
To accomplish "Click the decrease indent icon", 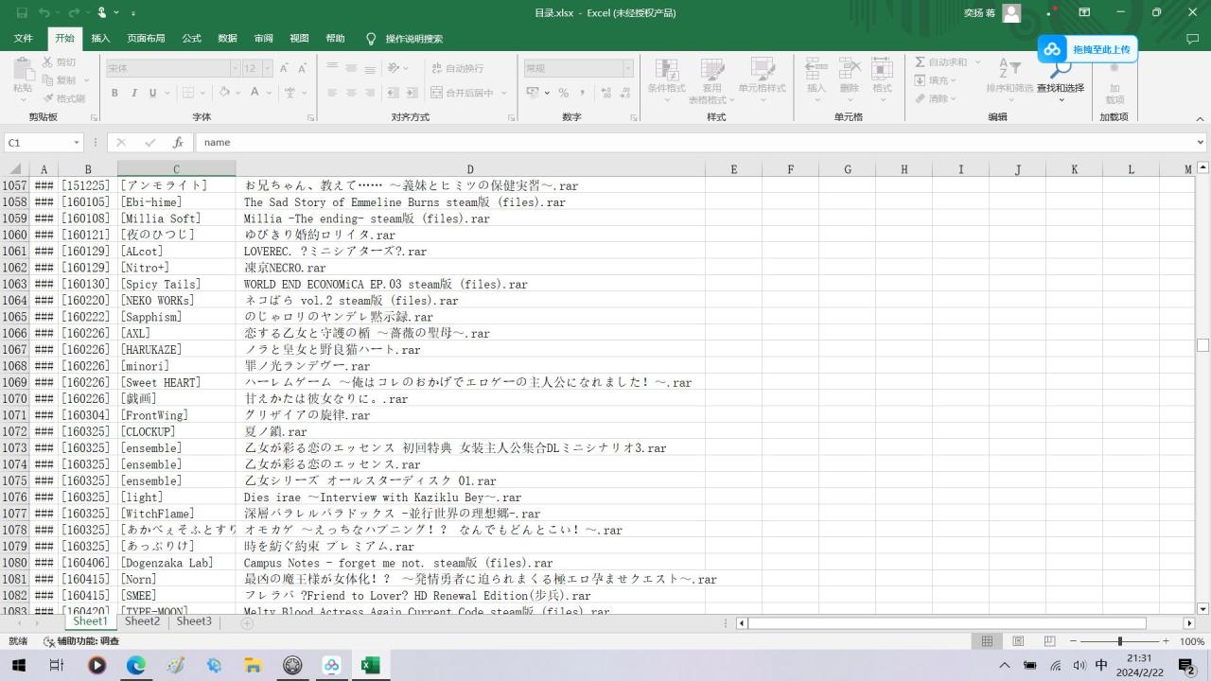I will point(392,93).
